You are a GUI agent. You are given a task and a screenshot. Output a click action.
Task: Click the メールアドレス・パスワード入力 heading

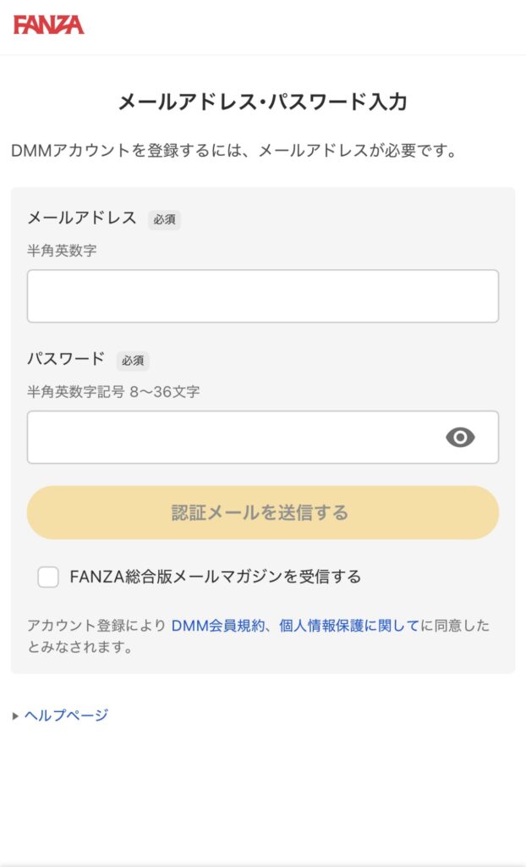pyautogui.click(x=262, y=102)
